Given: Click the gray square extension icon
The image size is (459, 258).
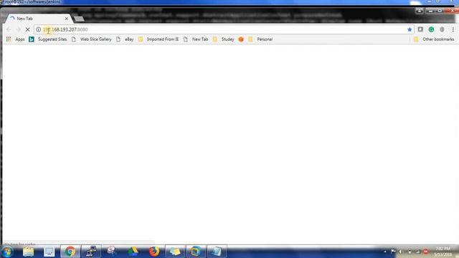Looking at the screenshot, I should coord(420,29).
